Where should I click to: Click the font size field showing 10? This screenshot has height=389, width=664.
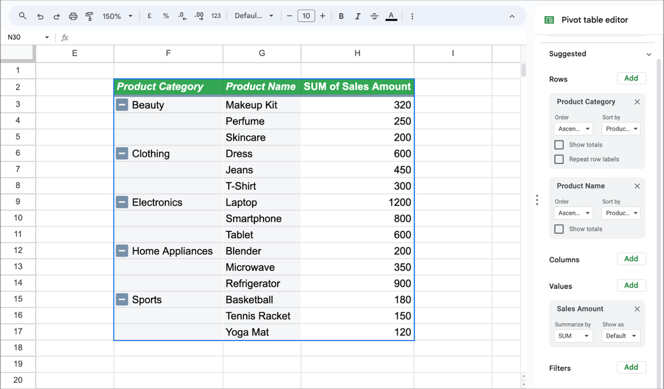(306, 16)
